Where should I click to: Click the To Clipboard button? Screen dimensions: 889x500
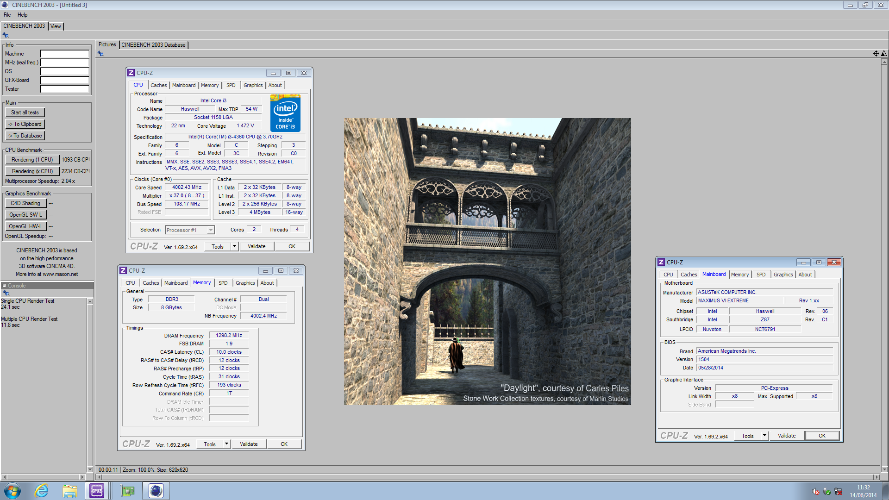pyautogui.click(x=25, y=124)
